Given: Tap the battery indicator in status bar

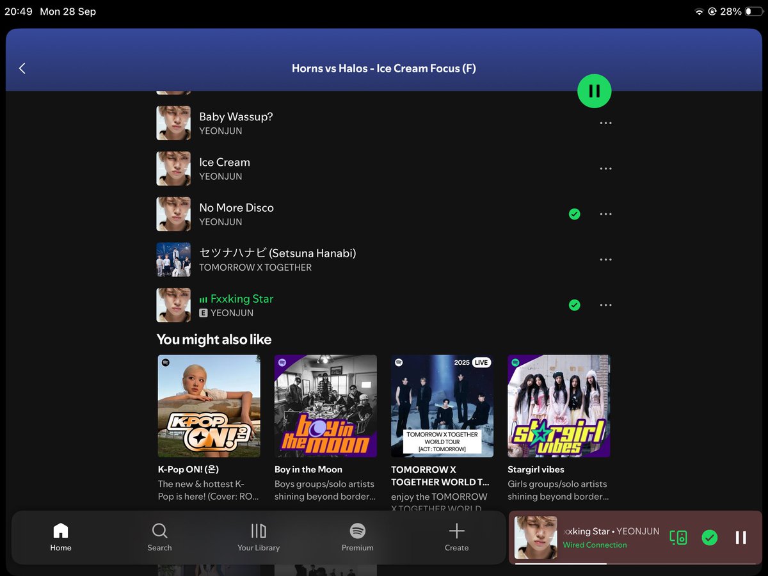Looking at the screenshot, I should point(753,12).
